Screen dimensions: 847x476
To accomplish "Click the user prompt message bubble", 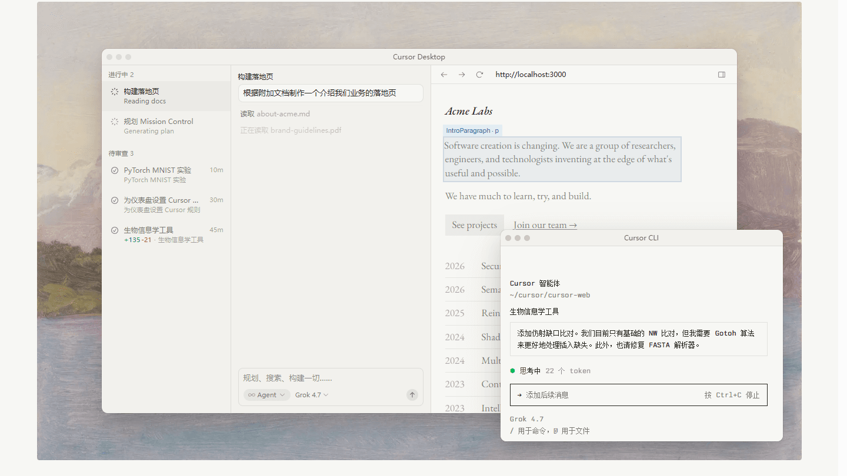I will pyautogui.click(x=331, y=93).
